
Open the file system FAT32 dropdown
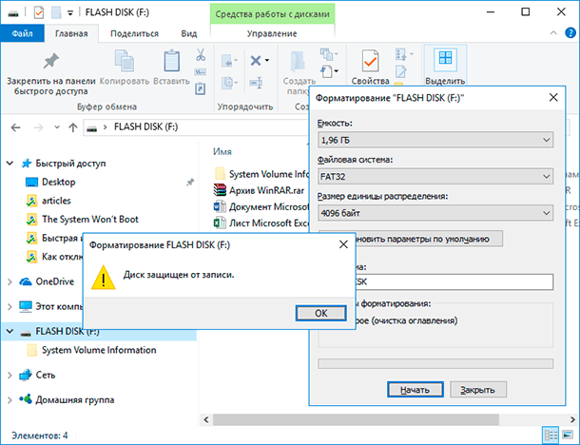coord(435,177)
